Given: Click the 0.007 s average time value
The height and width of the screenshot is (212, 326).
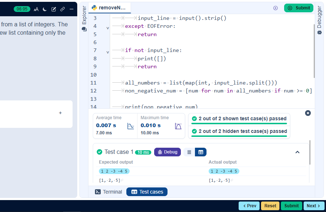Looking at the screenshot, I should 106,125.
